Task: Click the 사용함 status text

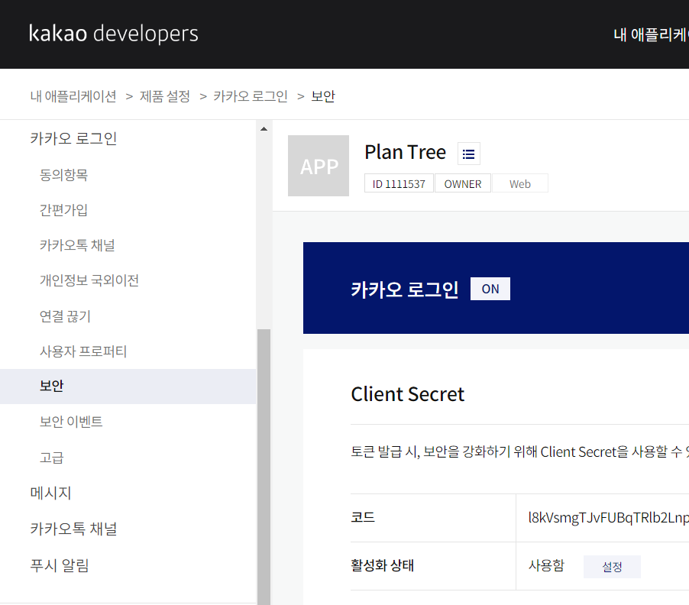Action: click(x=546, y=565)
